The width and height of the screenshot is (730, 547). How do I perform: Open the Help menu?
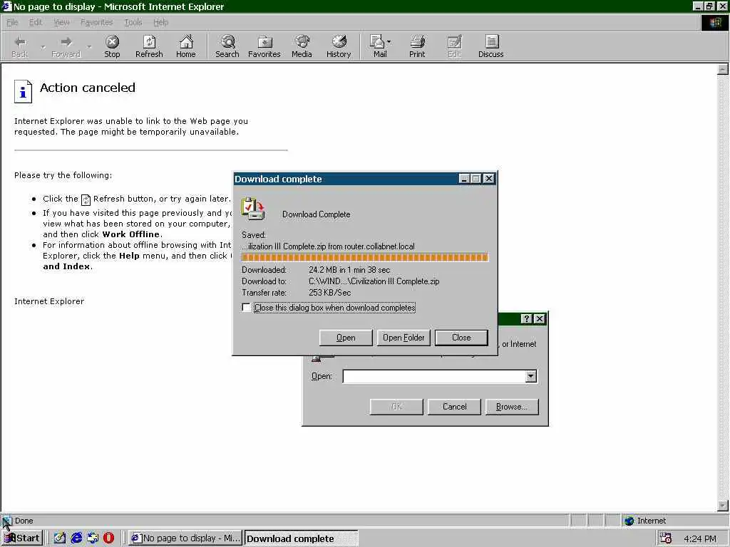tap(160, 22)
